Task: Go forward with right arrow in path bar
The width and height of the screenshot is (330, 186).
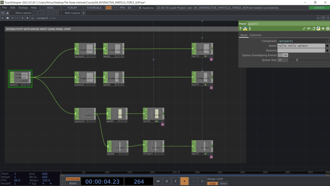Action: pyautogui.click(x=17, y=18)
